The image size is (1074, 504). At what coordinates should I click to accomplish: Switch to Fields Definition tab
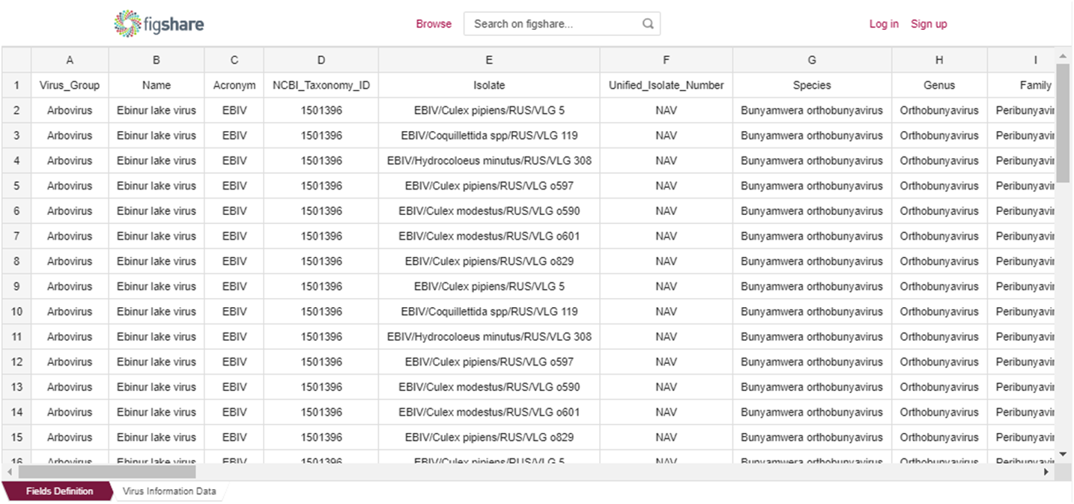[x=59, y=491]
